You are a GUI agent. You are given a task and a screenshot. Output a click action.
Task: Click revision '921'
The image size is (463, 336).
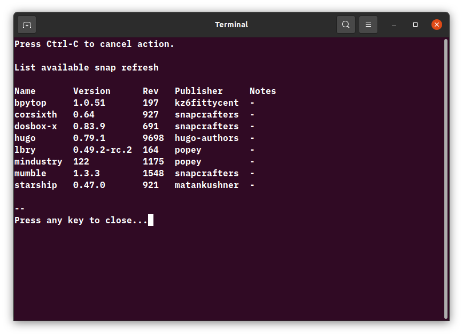pos(151,185)
